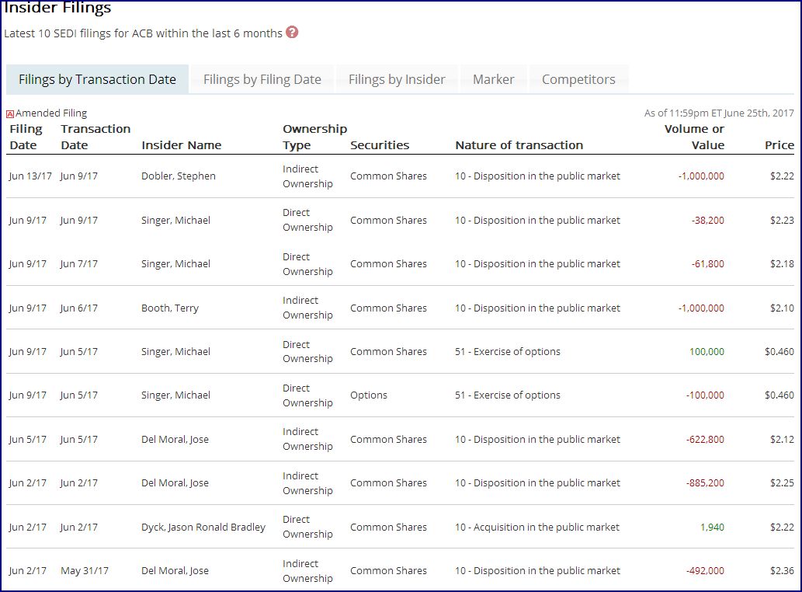Click the Insider Name column header

[x=181, y=145]
